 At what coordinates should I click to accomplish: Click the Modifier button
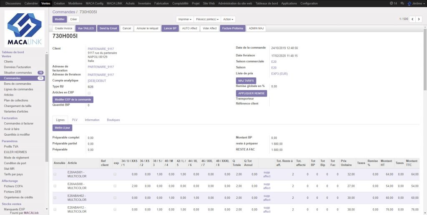click(60, 19)
